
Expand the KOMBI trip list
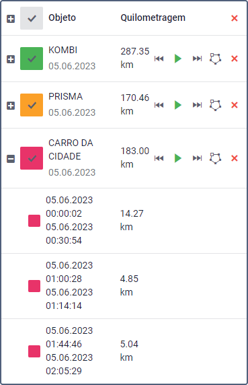click(11, 59)
